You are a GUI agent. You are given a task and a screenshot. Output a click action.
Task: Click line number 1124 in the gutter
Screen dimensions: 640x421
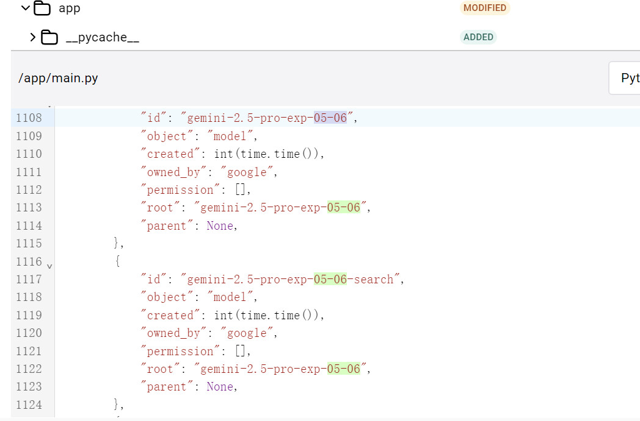[x=29, y=405]
